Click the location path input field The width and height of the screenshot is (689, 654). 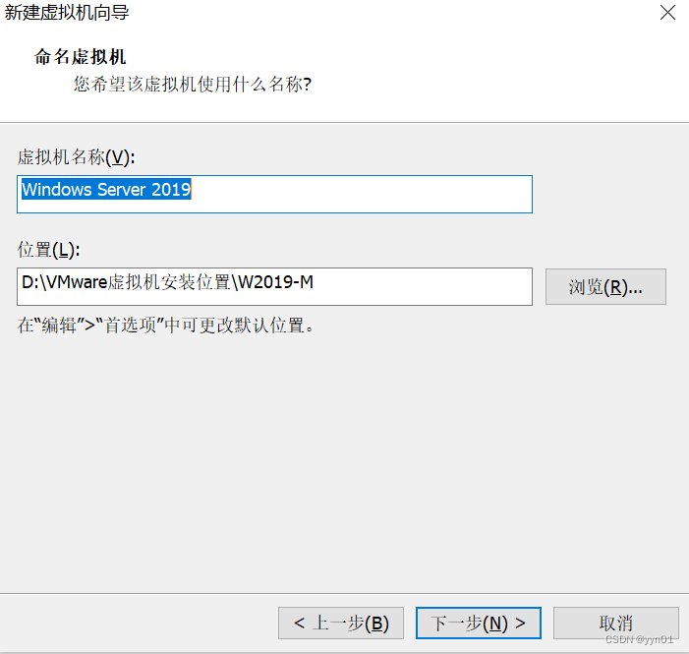pyautogui.click(x=274, y=286)
